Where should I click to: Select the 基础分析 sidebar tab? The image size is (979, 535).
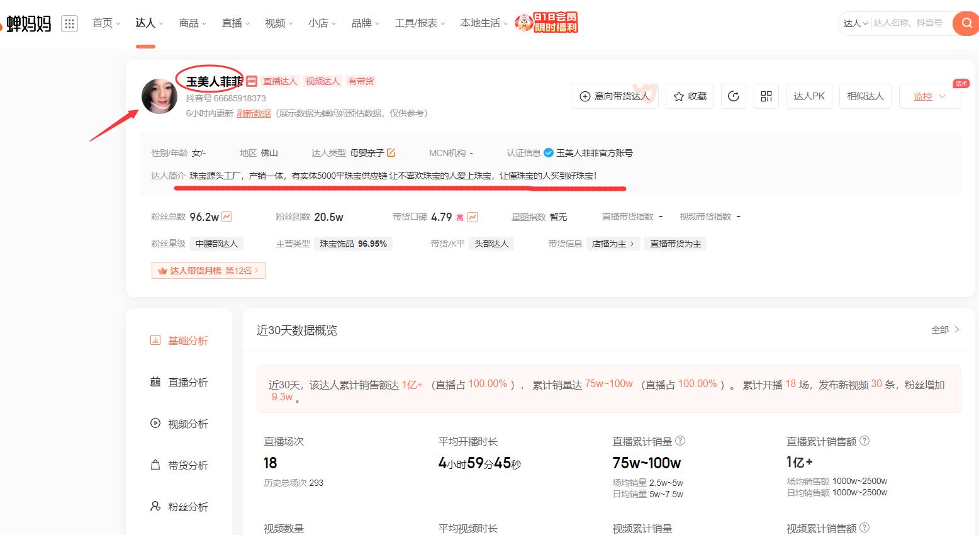tap(179, 341)
